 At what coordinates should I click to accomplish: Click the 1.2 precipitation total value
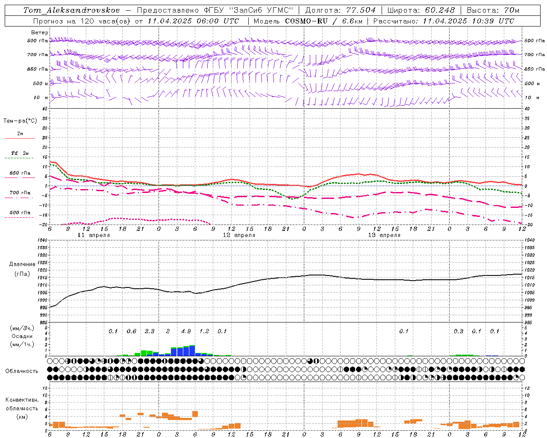point(204,331)
